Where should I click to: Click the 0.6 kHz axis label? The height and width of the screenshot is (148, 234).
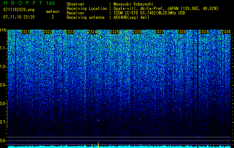click(3, 141)
